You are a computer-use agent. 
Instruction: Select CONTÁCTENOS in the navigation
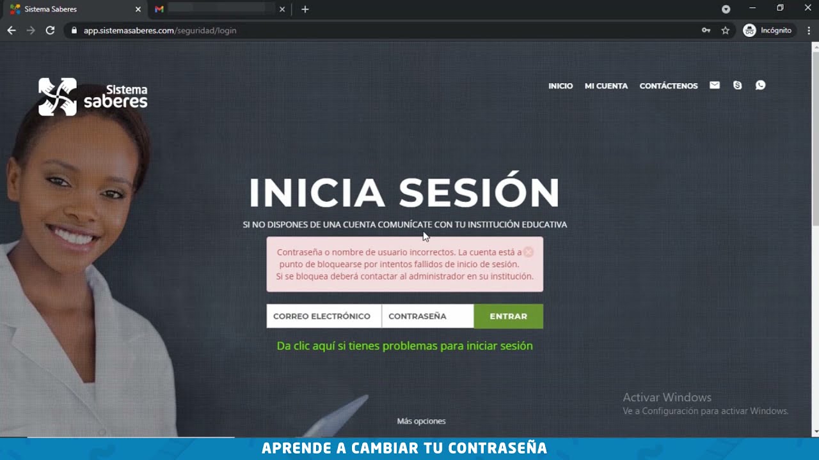coord(668,86)
